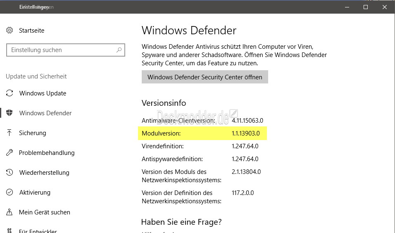Click the value 117.2.0.0
Screen dimensions: 395x233
click(x=243, y=193)
